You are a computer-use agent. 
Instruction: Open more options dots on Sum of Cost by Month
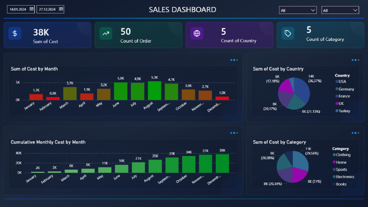[234, 60]
